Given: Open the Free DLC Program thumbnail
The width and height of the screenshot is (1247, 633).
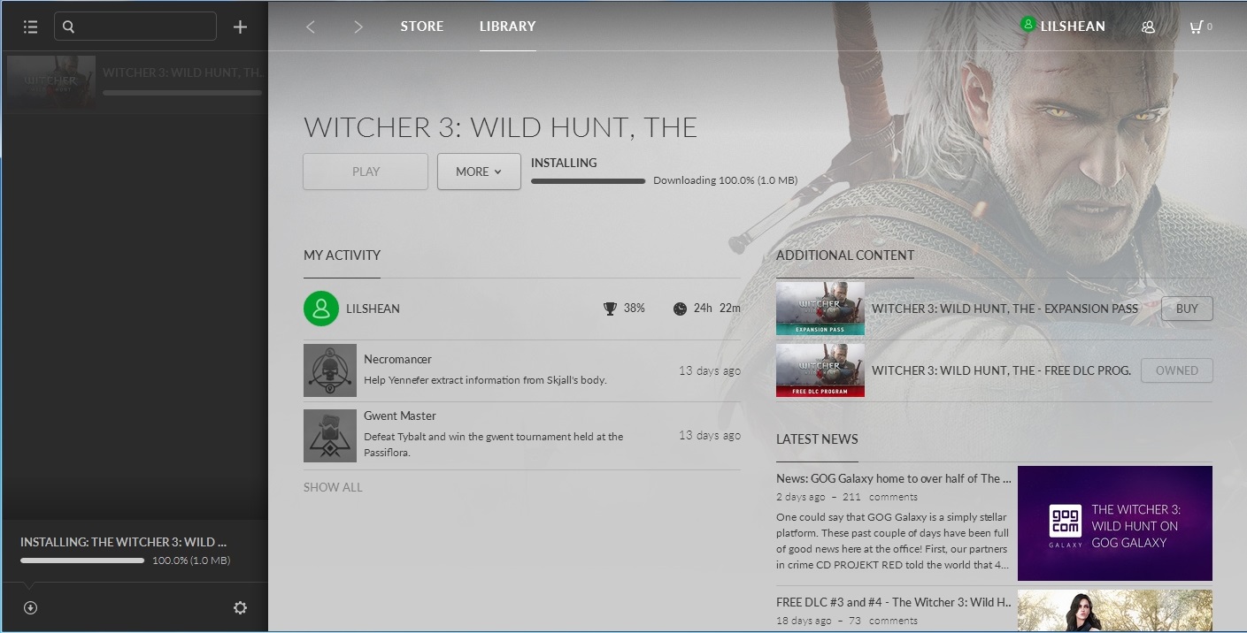Looking at the screenshot, I should (820, 370).
